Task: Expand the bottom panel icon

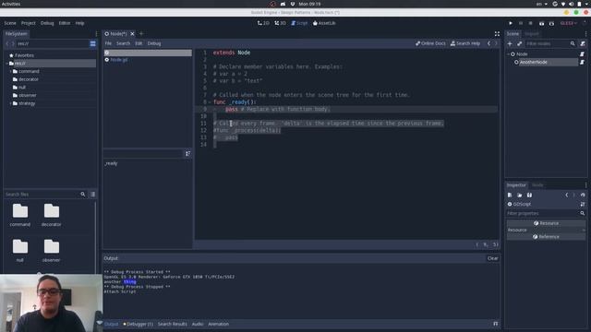Action: pos(496,324)
